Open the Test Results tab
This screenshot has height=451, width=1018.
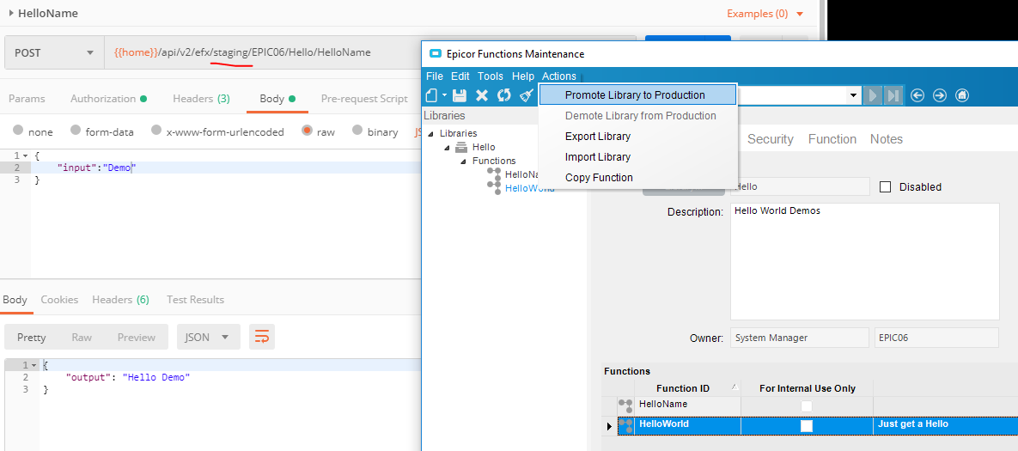point(195,299)
